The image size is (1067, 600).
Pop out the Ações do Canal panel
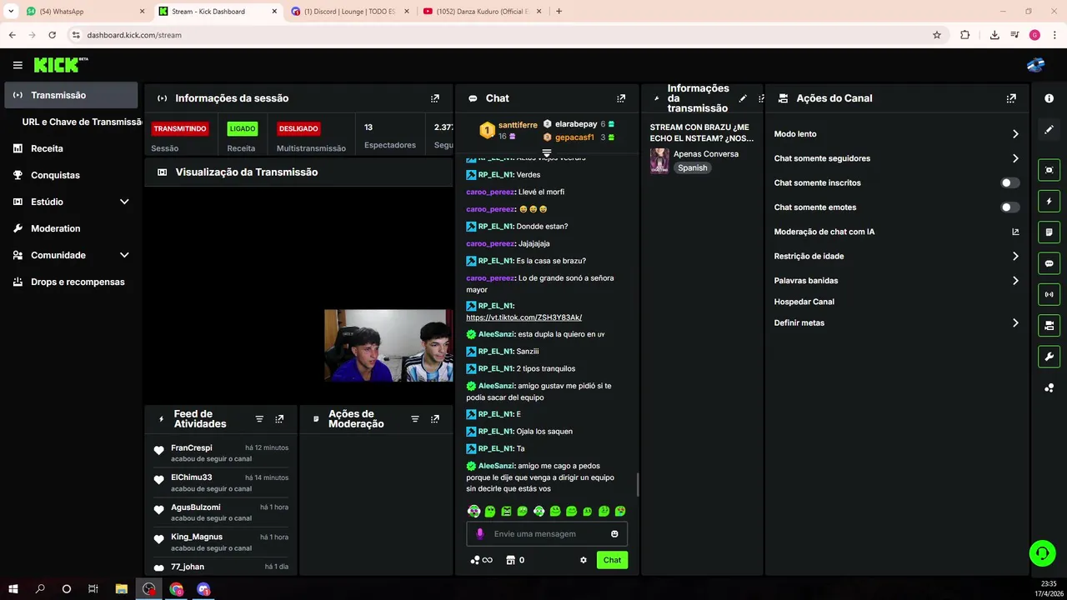point(1011,98)
